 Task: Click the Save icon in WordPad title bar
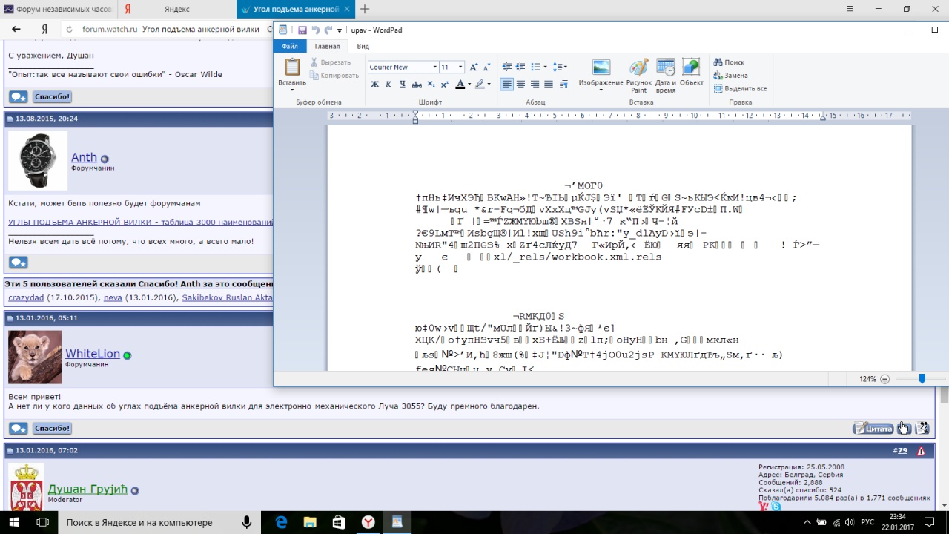point(302,30)
